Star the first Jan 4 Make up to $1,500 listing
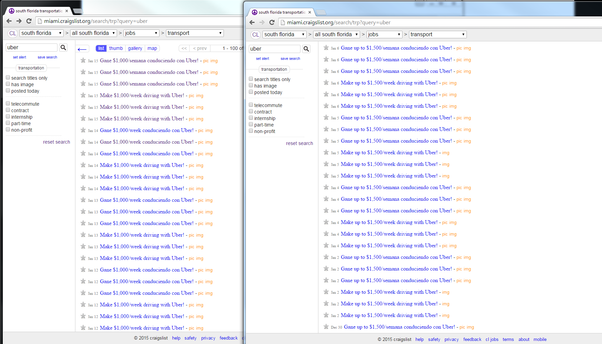 pos(326,222)
